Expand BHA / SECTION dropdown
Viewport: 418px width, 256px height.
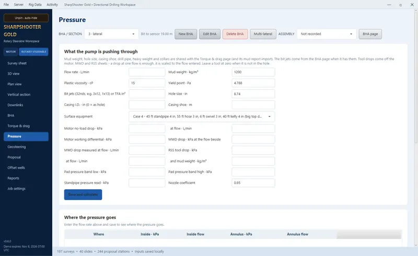(111, 34)
